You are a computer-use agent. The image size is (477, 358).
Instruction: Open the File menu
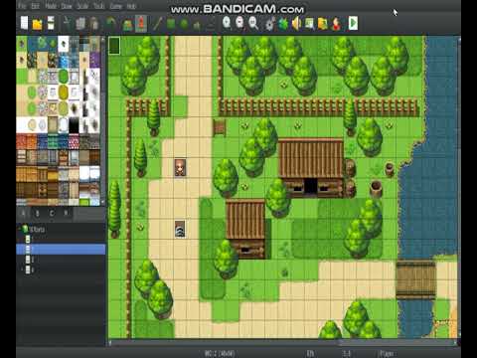(22, 6)
